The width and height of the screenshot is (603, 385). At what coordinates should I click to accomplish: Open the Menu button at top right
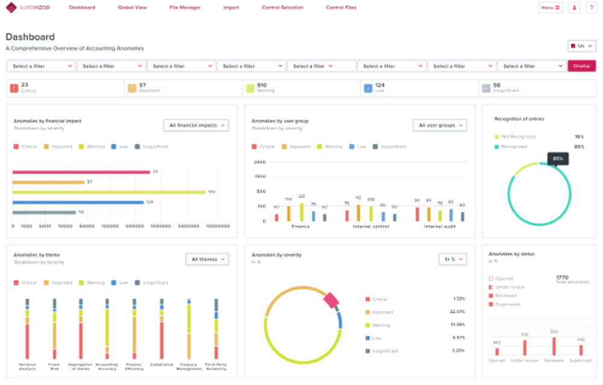point(551,7)
